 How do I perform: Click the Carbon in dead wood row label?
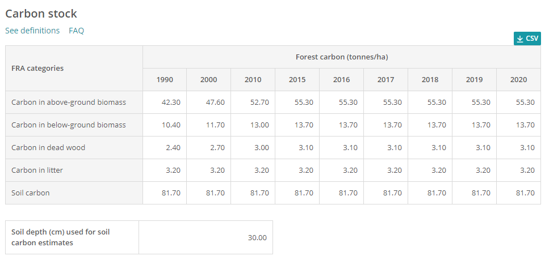tap(48, 148)
